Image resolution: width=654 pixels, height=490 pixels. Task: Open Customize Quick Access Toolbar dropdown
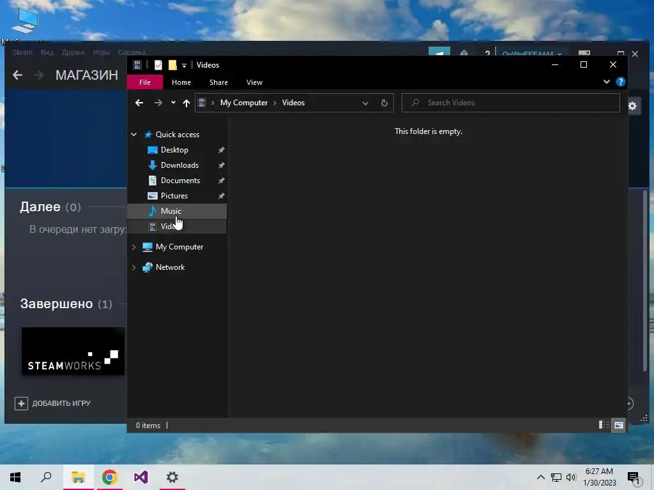(184, 66)
